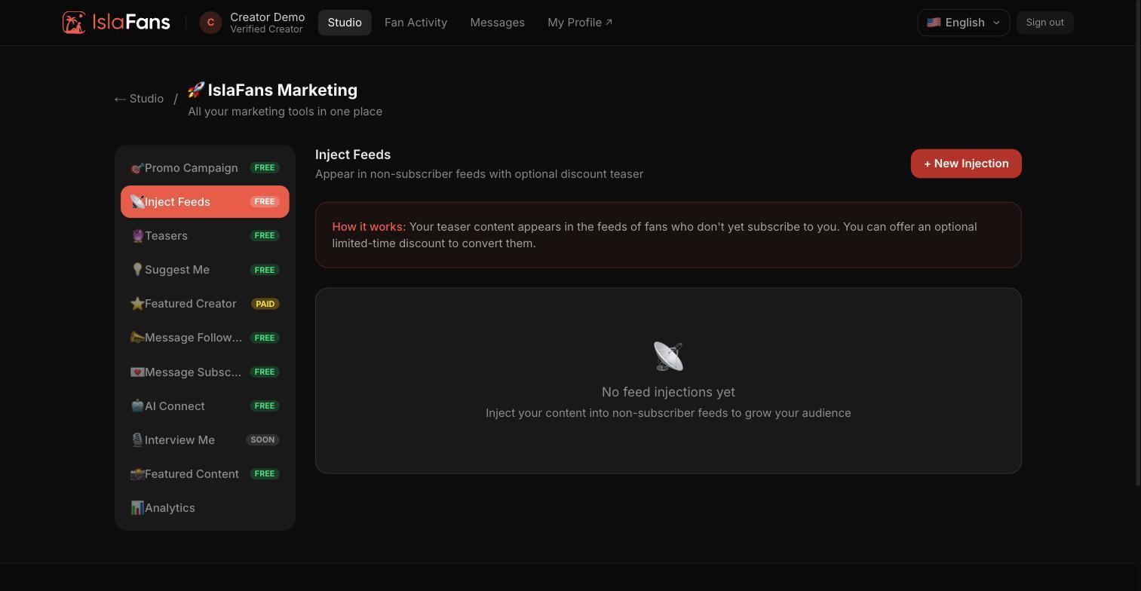1141x591 pixels.
Task: Click the Message Followers megaphone icon
Action: click(x=137, y=338)
